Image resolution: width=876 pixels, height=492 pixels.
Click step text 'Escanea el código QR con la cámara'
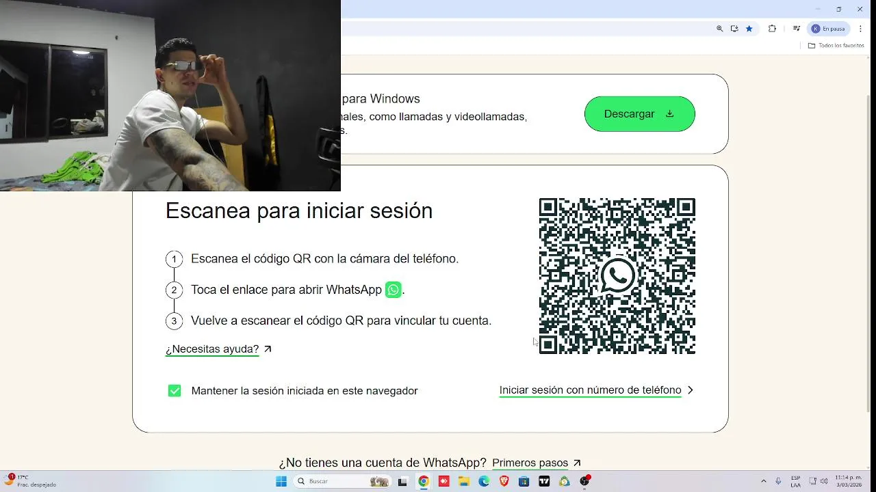pyautogui.click(x=324, y=259)
